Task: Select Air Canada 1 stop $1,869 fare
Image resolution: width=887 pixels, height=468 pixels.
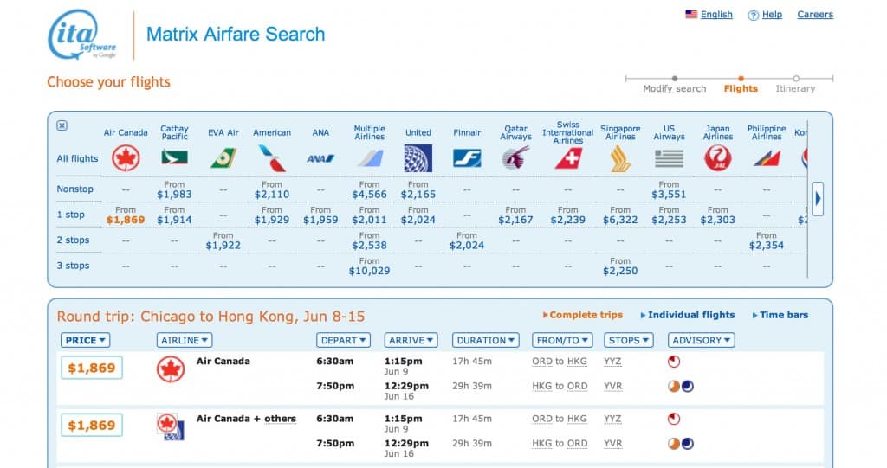Action: (126, 220)
